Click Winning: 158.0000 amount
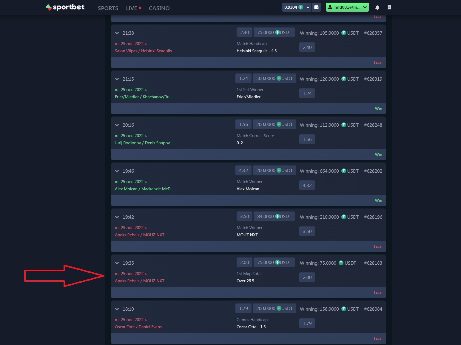Image resolution: width=461 pixels, height=345 pixels. pyautogui.click(x=329, y=309)
